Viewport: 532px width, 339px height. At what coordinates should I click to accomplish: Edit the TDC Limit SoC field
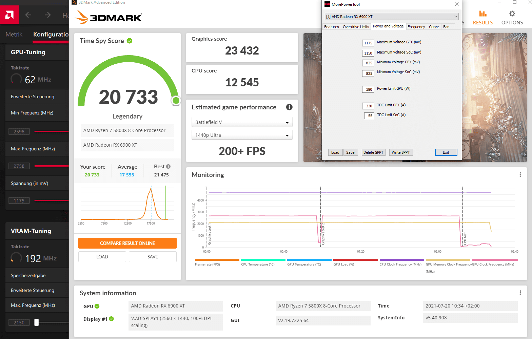pyautogui.click(x=369, y=116)
